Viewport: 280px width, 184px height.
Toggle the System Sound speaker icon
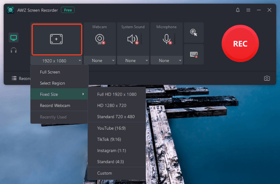coord(133,39)
